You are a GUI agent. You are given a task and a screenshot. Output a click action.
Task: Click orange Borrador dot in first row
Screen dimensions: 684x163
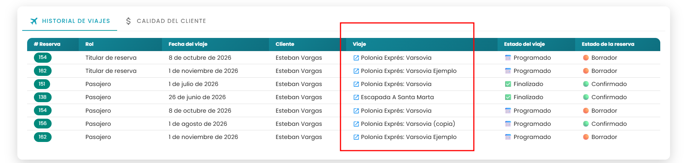(586, 57)
